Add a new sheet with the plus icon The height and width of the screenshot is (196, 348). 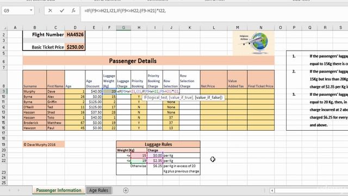tap(126, 191)
